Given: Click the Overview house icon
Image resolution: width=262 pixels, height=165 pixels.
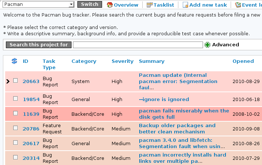Looking at the screenshot, I should [x=109, y=5].
